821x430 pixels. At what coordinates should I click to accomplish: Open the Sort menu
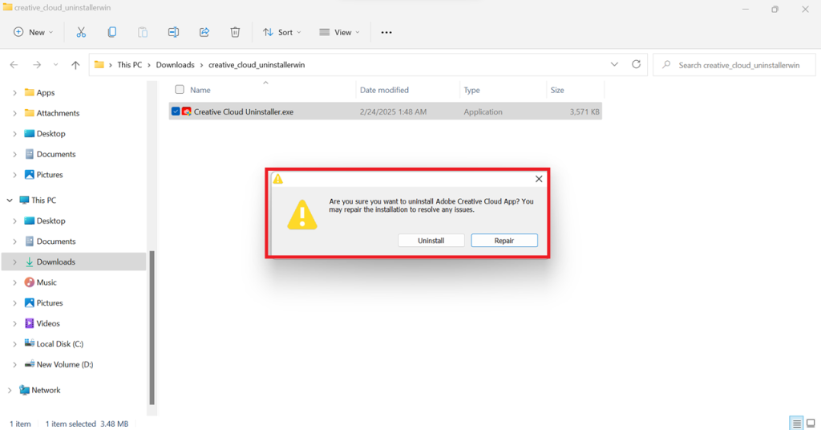(282, 32)
